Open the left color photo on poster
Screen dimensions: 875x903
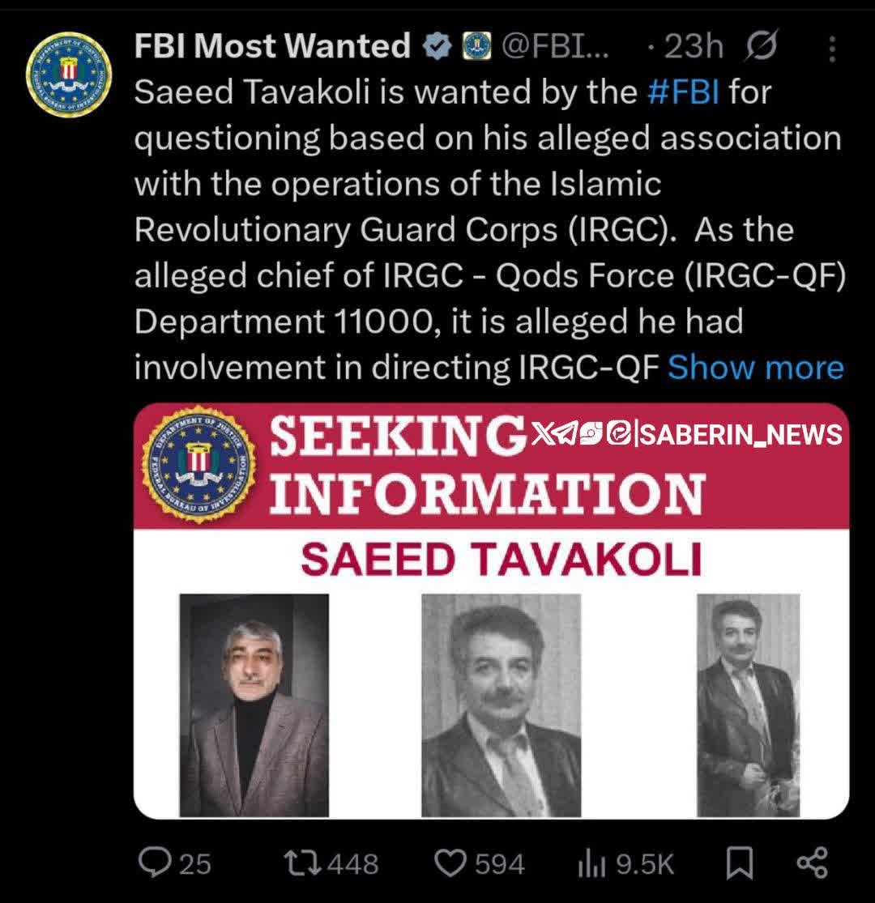pyautogui.click(x=254, y=705)
